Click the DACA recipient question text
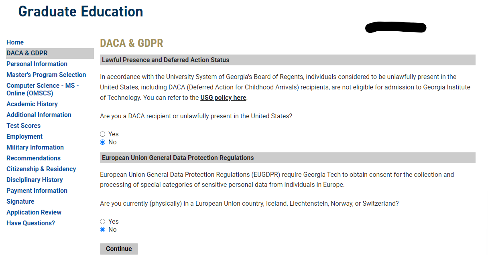The height and width of the screenshot is (255, 488). pyautogui.click(x=196, y=116)
